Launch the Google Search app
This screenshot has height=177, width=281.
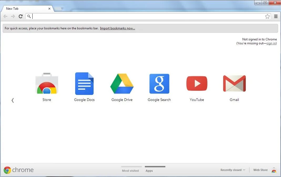point(159,84)
